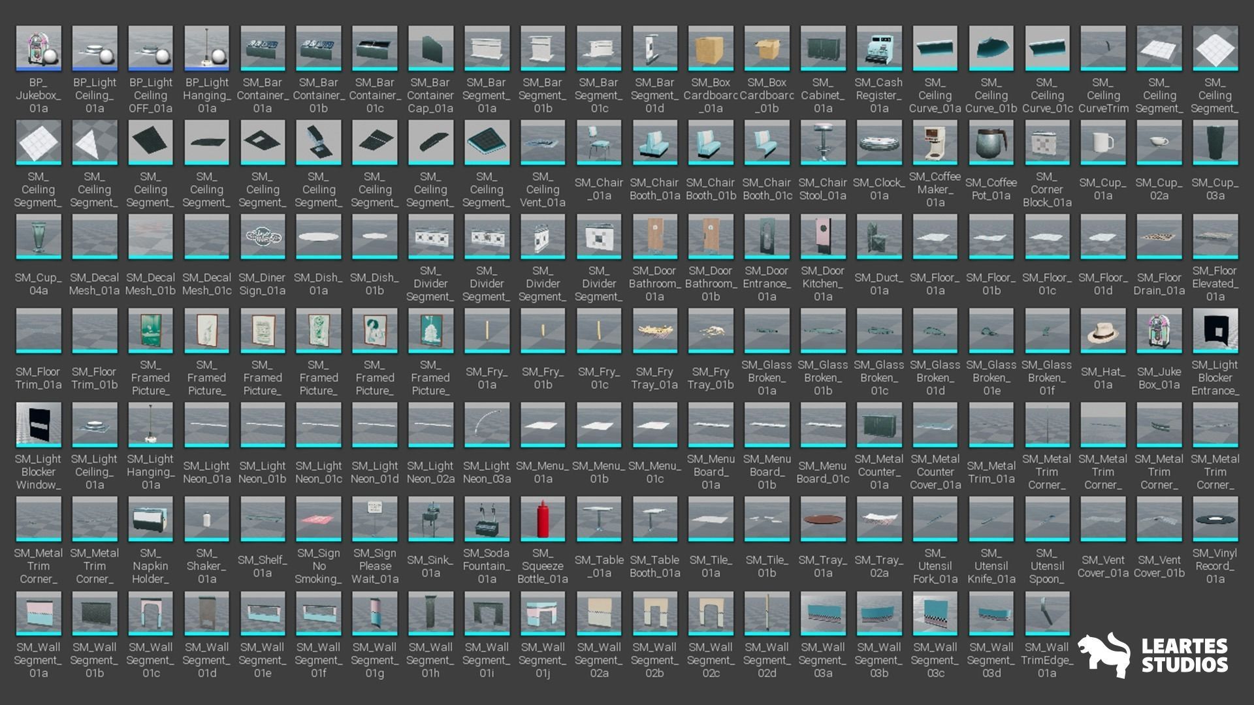Click the SM_DinerSign_01a thumbnail
Image resolution: width=1254 pixels, height=705 pixels.
point(263,237)
